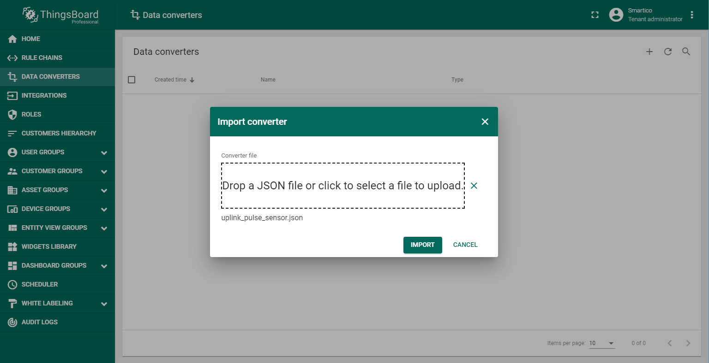Image resolution: width=709 pixels, height=363 pixels.
Task: Click the JSON file drop zone
Action: (342, 186)
